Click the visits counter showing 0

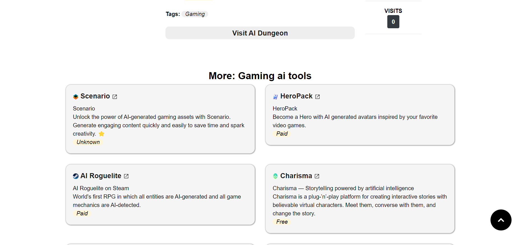[x=393, y=22]
